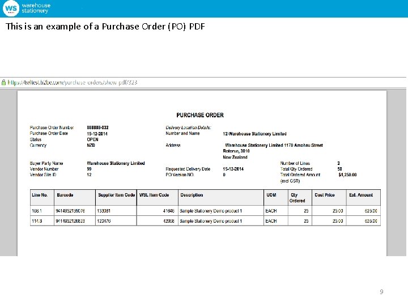Click the Vendor Site ID label
The width and height of the screenshot is (408, 306).
(x=43, y=175)
